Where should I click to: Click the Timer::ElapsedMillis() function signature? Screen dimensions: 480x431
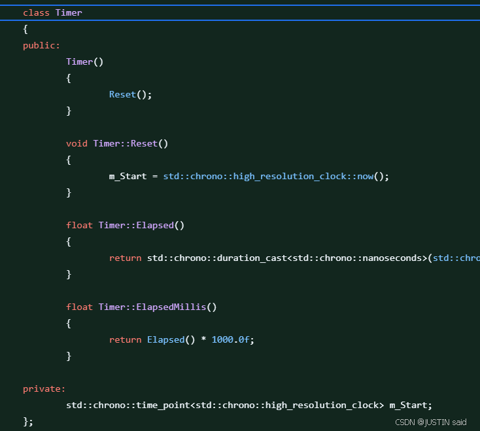pyautogui.click(x=158, y=307)
